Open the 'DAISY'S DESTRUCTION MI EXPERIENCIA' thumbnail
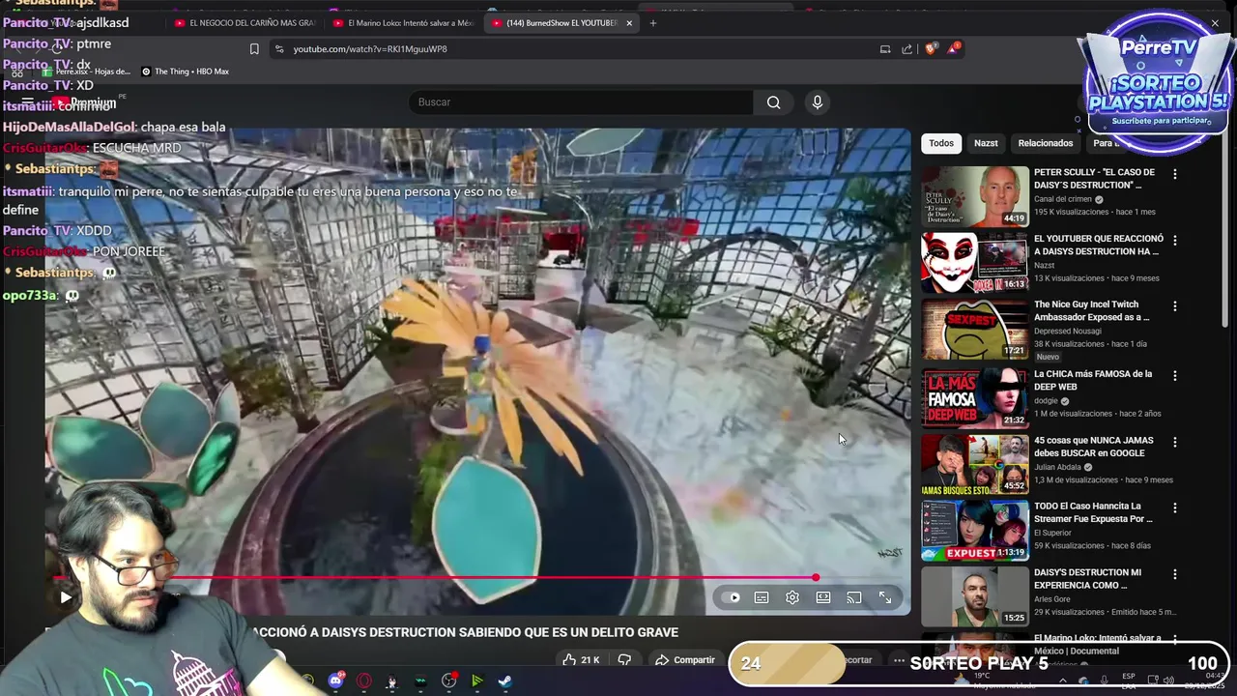Screen dimensions: 1237x696 click(975, 596)
